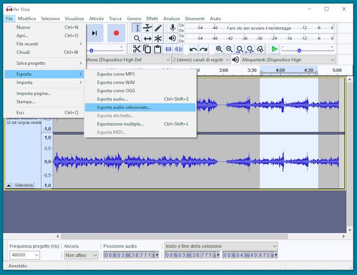Click the selection end time field
The image size is (357, 275).
(x=250, y=255)
